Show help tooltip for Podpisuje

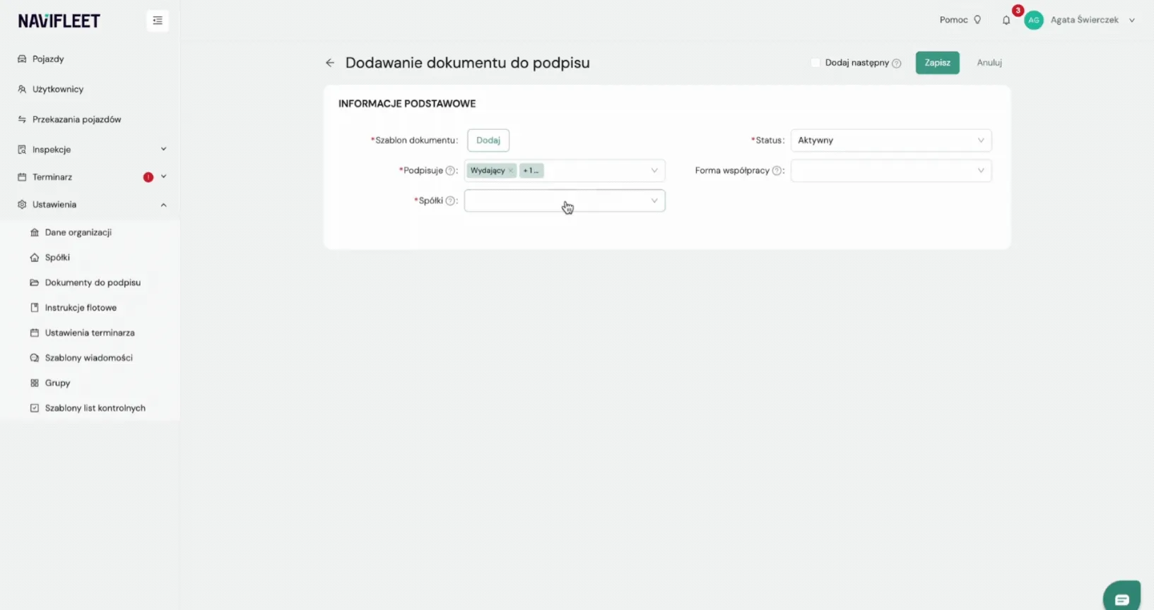(450, 171)
